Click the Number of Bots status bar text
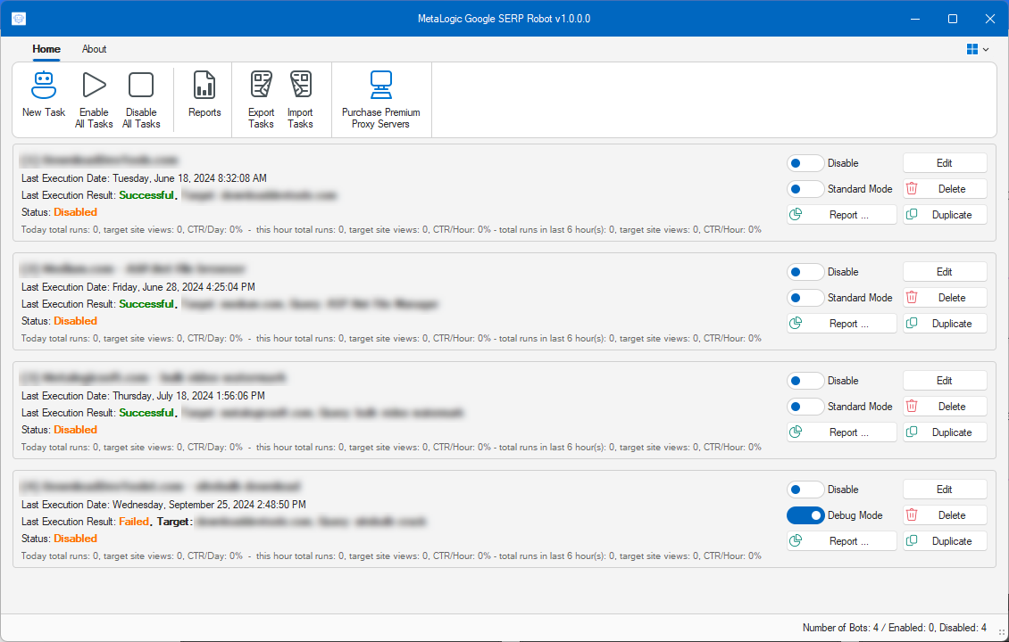1009x642 pixels. click(895, 627)
